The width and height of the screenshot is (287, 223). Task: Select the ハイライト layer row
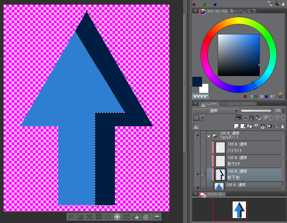tap(244, 148)
